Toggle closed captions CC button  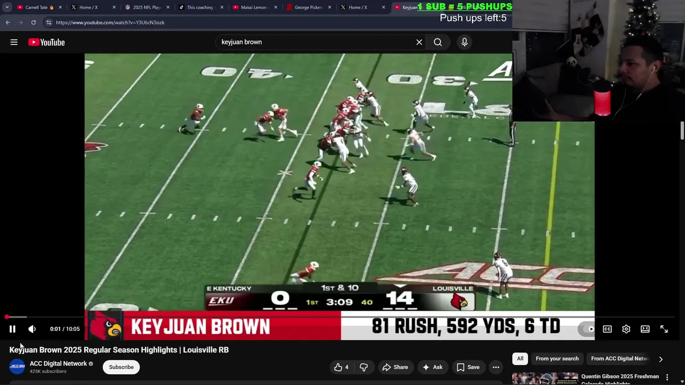coord(607,329)
